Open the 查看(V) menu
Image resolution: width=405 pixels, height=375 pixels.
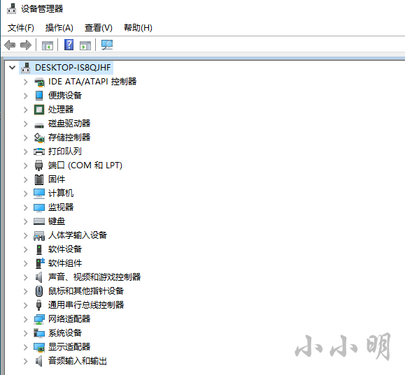coord(99,28)
